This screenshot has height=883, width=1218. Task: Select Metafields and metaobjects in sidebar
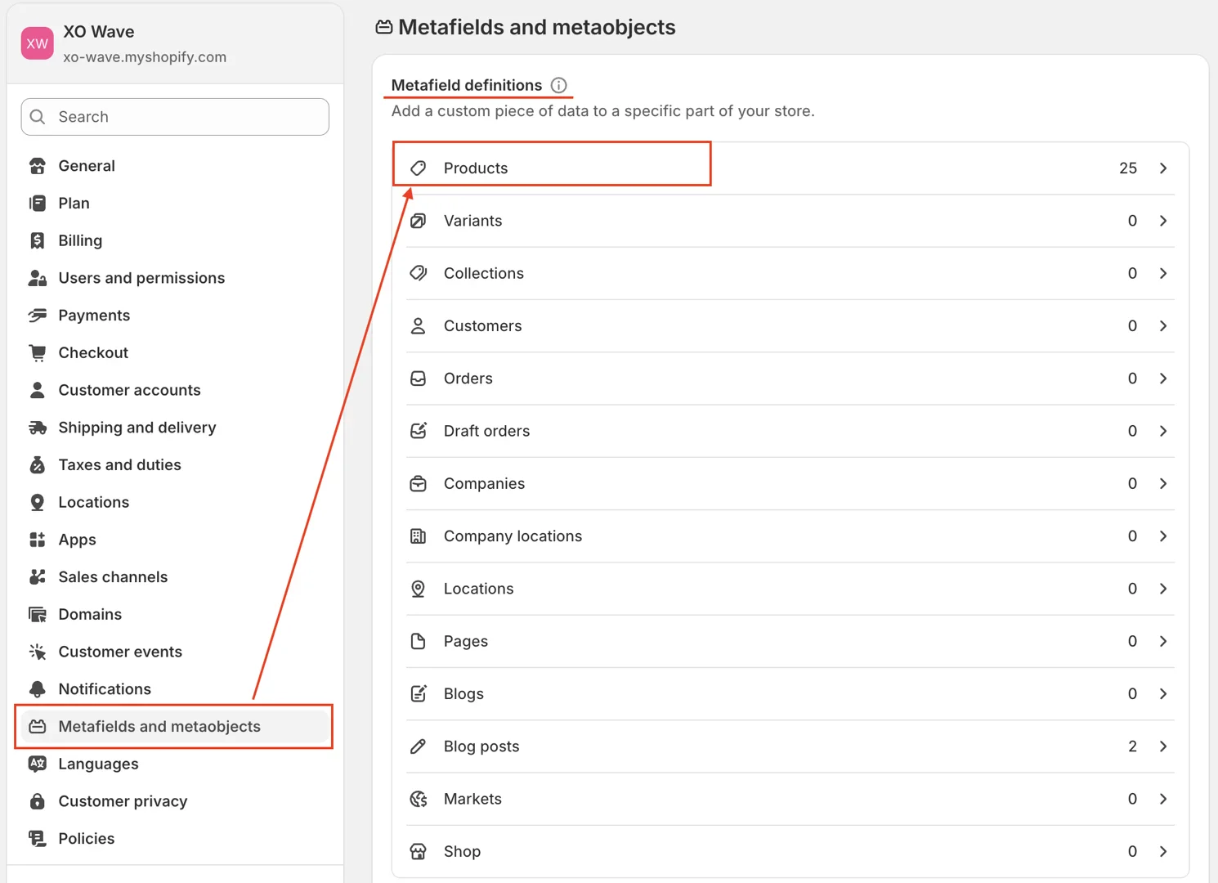159,727
